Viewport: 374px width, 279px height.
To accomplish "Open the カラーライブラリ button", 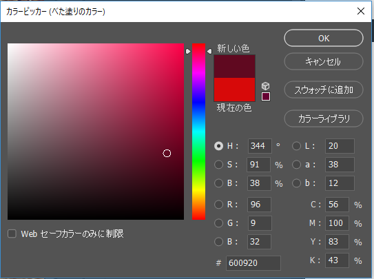I will pyautogui.click(x=324, y=118).
